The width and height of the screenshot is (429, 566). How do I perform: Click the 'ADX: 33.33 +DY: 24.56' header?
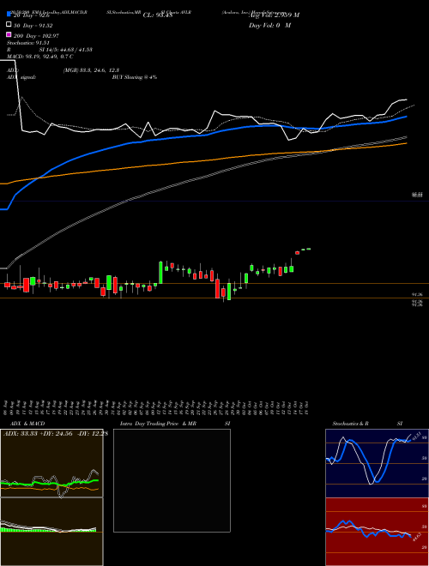point(39,434)
